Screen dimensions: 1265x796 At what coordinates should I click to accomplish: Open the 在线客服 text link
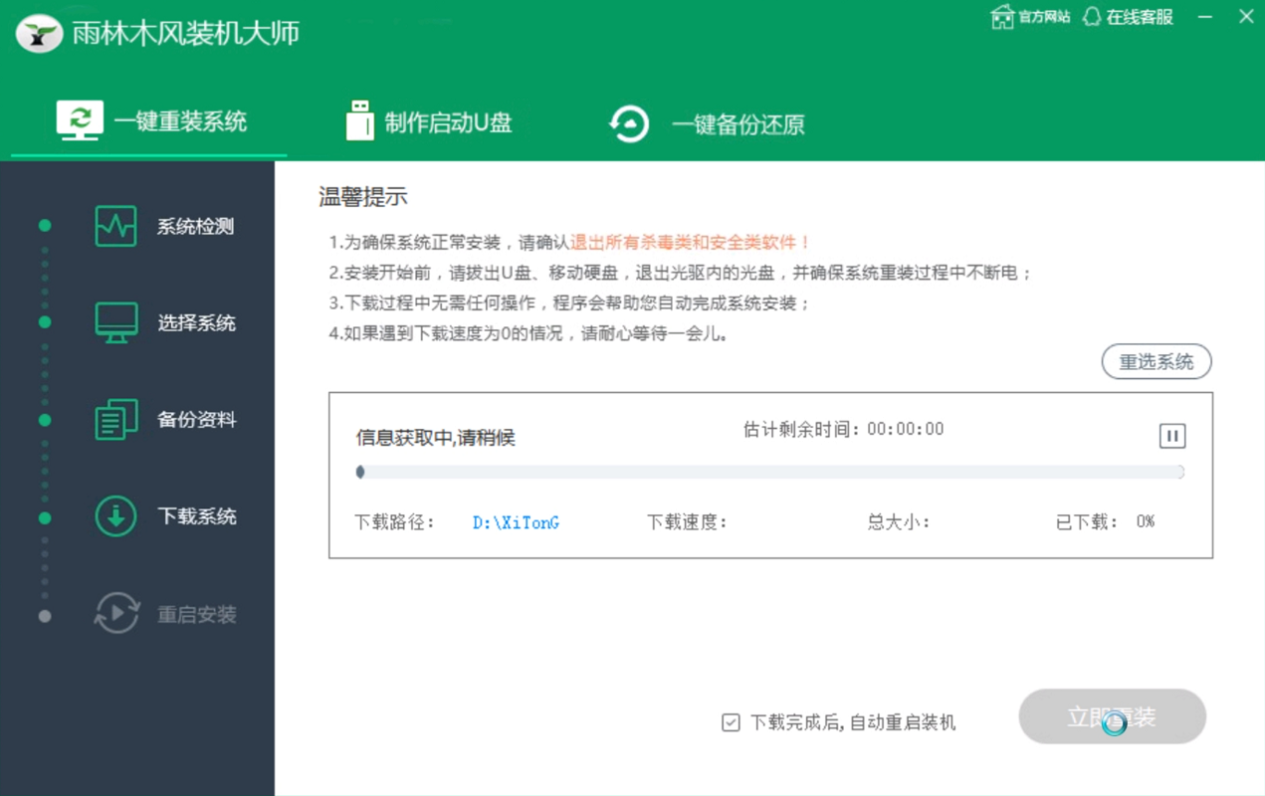point(1141,17)
